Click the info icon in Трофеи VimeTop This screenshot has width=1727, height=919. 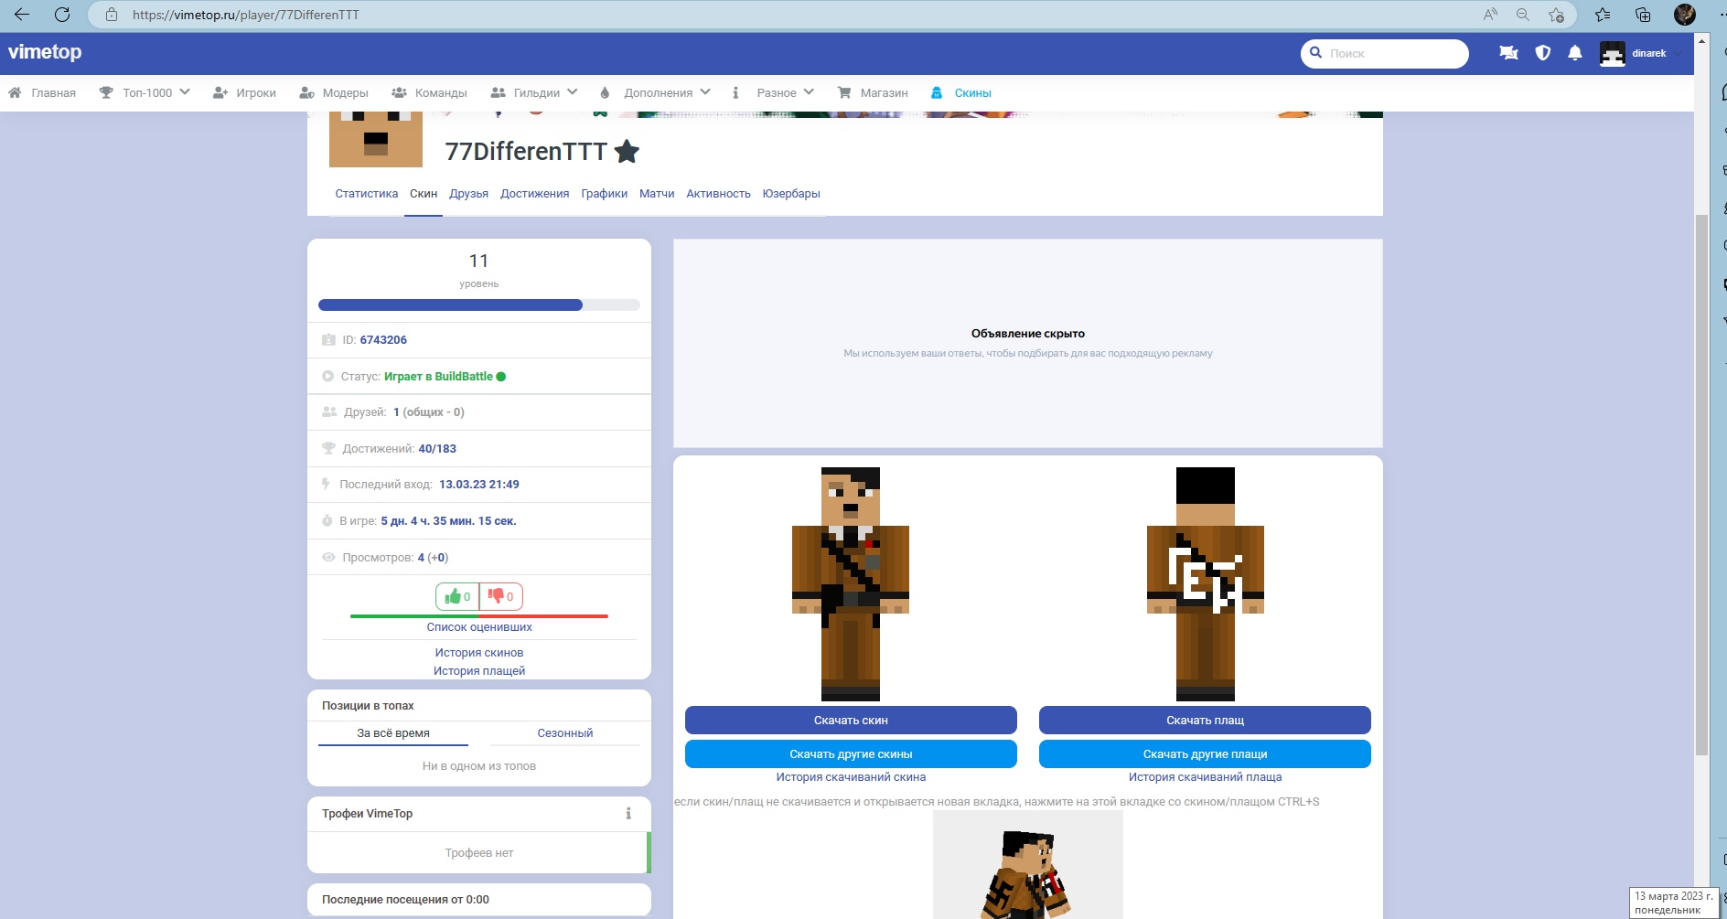tap(628, 814)
